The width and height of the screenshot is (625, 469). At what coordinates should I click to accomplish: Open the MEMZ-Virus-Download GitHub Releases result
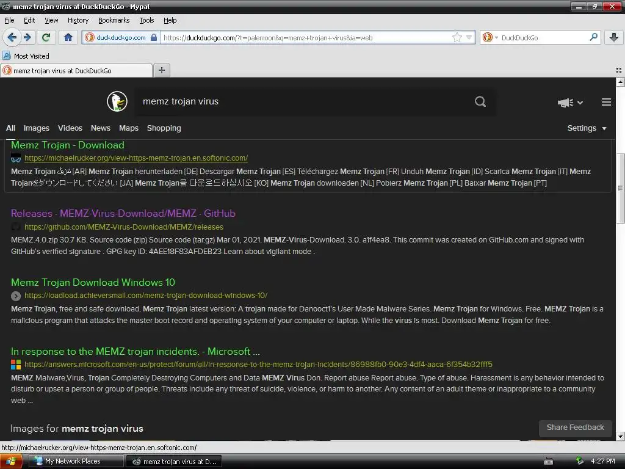pos(123,213)
